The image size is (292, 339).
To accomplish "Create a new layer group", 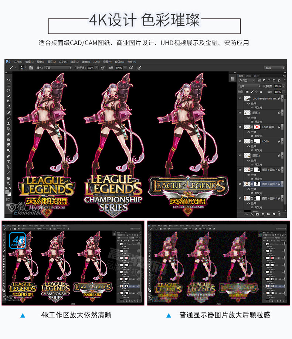I will pyautogui.click(x=268, y=215).
